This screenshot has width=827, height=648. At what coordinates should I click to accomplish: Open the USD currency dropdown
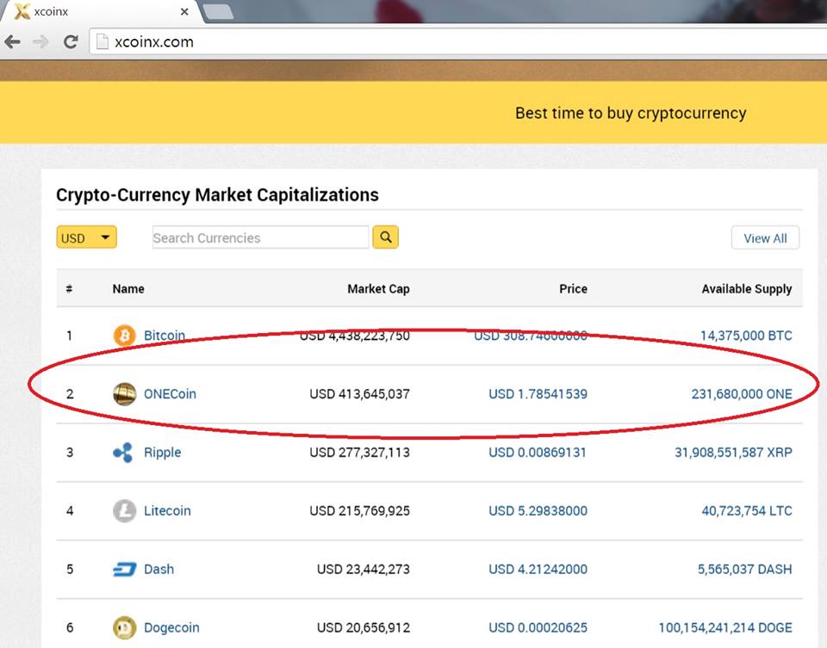[x=86, y=238]
